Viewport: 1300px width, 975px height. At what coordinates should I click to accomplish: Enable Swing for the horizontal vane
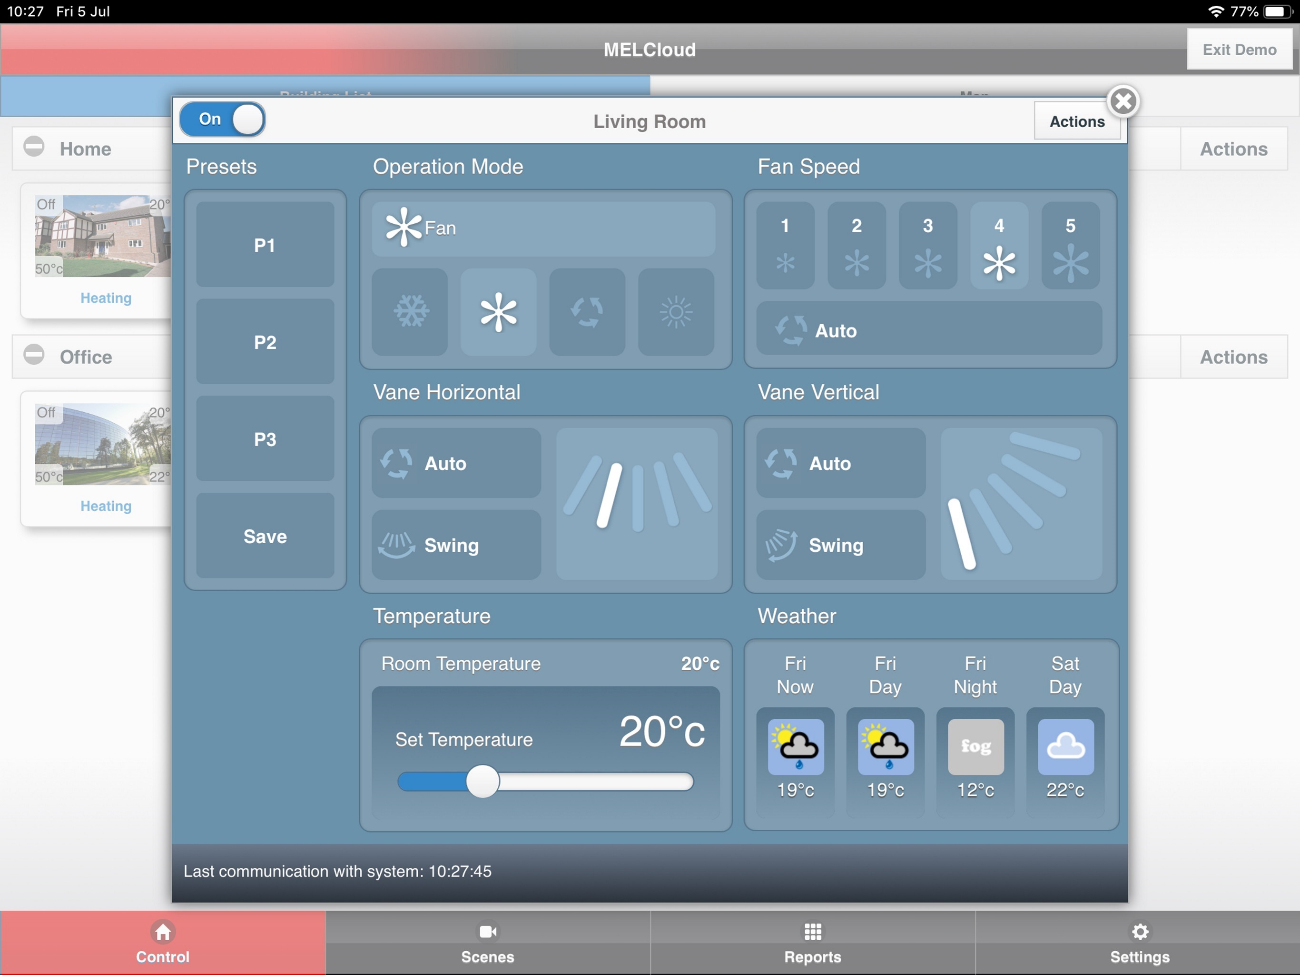(456, 545)
